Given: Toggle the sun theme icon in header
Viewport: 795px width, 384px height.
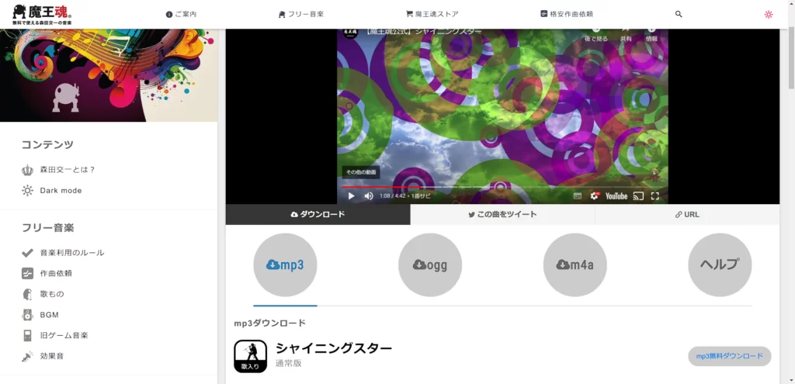Looking at the screenshot, I should tap(768, 14).
